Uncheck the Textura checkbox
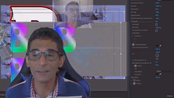 [134, 84]
